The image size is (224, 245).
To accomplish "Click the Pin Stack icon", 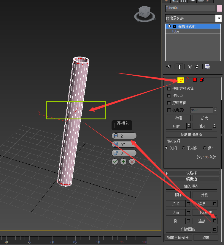I will 169,67.
